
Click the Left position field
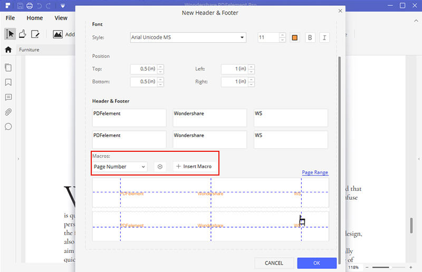(x=234, y=69)
